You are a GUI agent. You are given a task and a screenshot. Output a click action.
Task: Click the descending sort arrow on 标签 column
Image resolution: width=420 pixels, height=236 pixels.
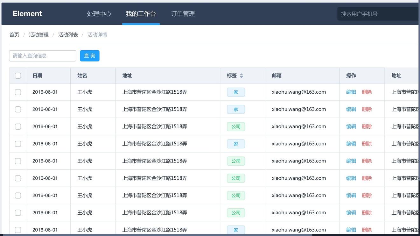pyautogui.click(x=241, y=77)
